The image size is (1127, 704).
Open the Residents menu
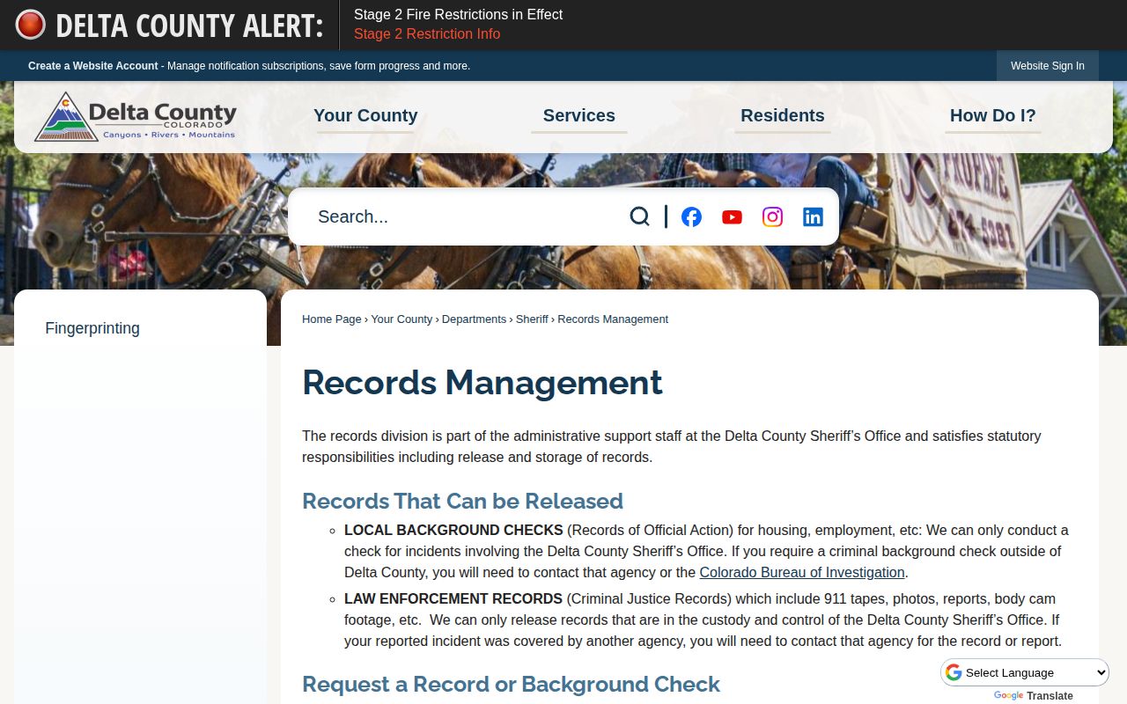783,115
